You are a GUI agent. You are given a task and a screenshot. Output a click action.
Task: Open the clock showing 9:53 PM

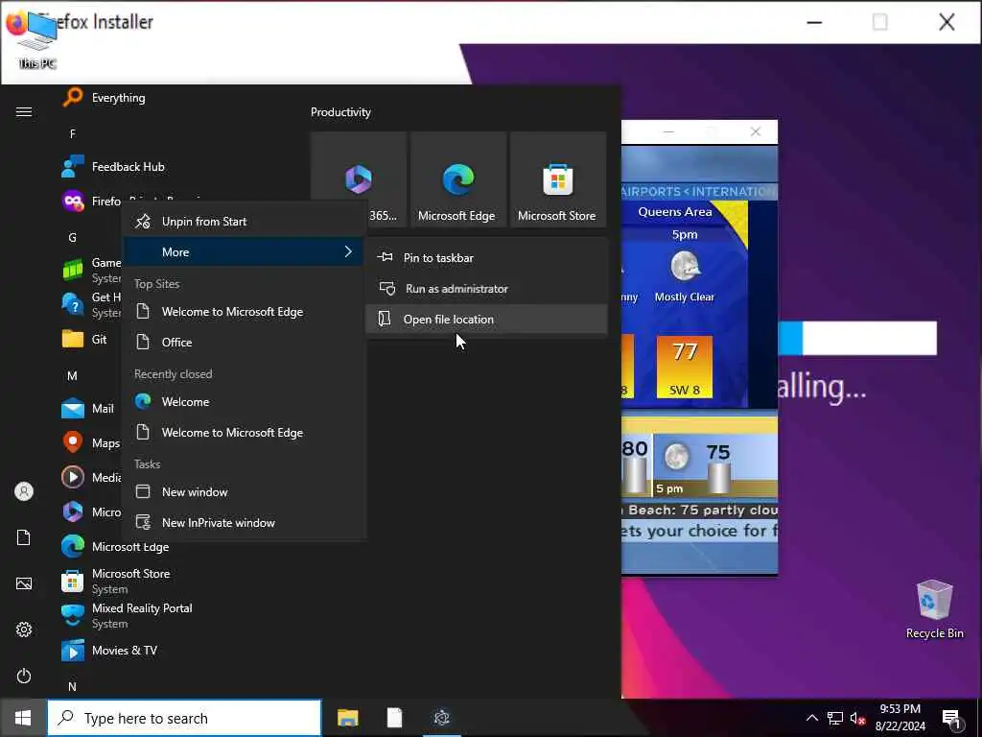pos(900,718)
